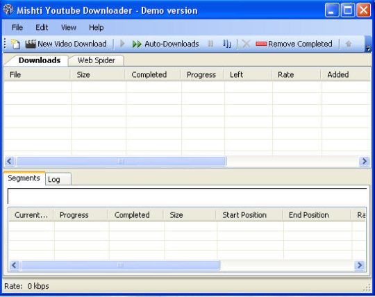Click the End Position column header
The width and height of the screenshot is (375, 297).
[317, 215]
